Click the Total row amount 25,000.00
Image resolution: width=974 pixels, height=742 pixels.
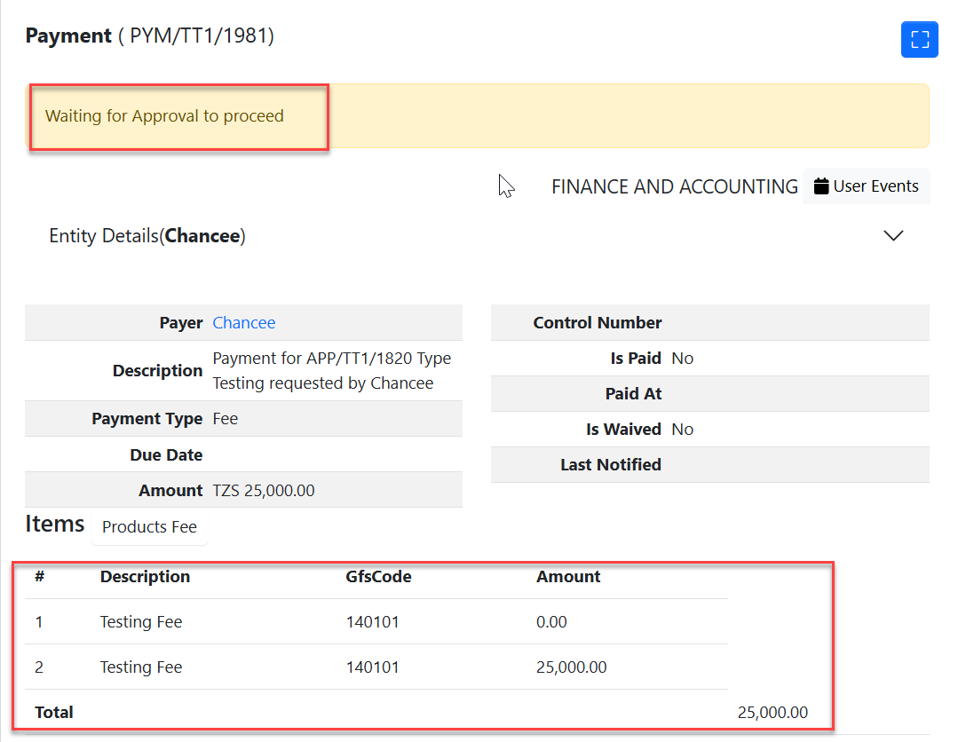(772, 713)
